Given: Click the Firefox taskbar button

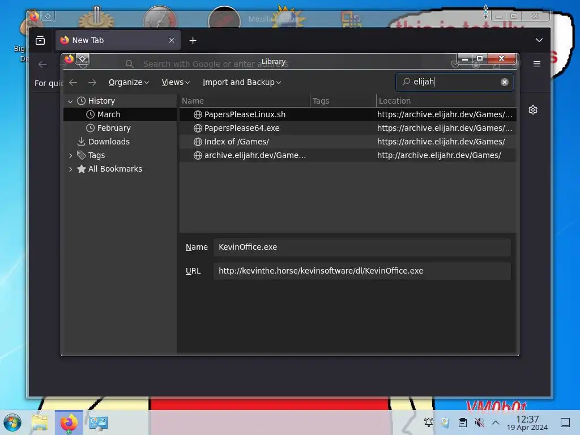Looking at the screenshot, I should tap(69, 423).
